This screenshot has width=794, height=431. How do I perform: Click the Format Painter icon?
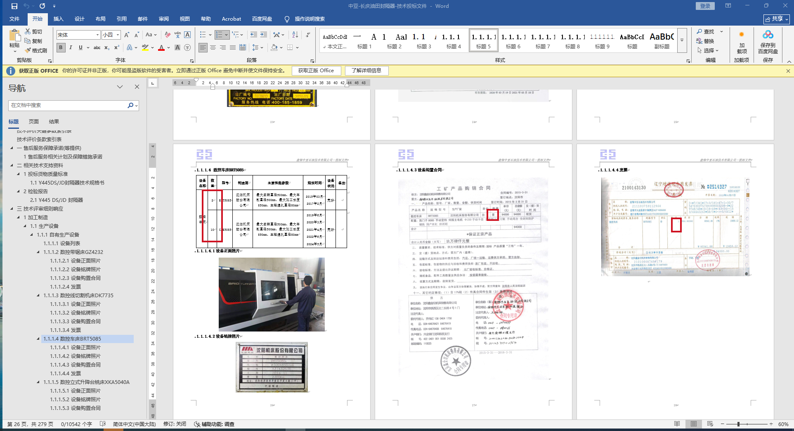(x=36, y=50)
